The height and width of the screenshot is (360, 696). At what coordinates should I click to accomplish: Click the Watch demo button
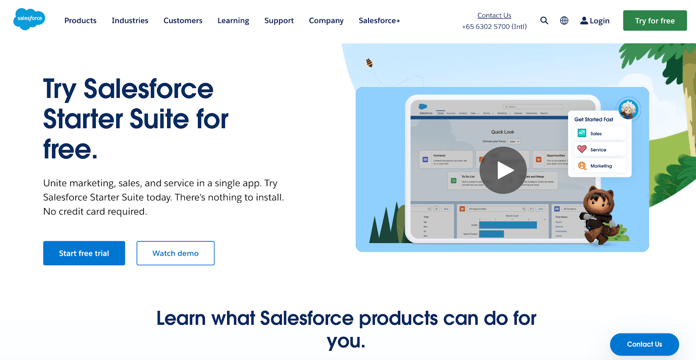[175, 253]
